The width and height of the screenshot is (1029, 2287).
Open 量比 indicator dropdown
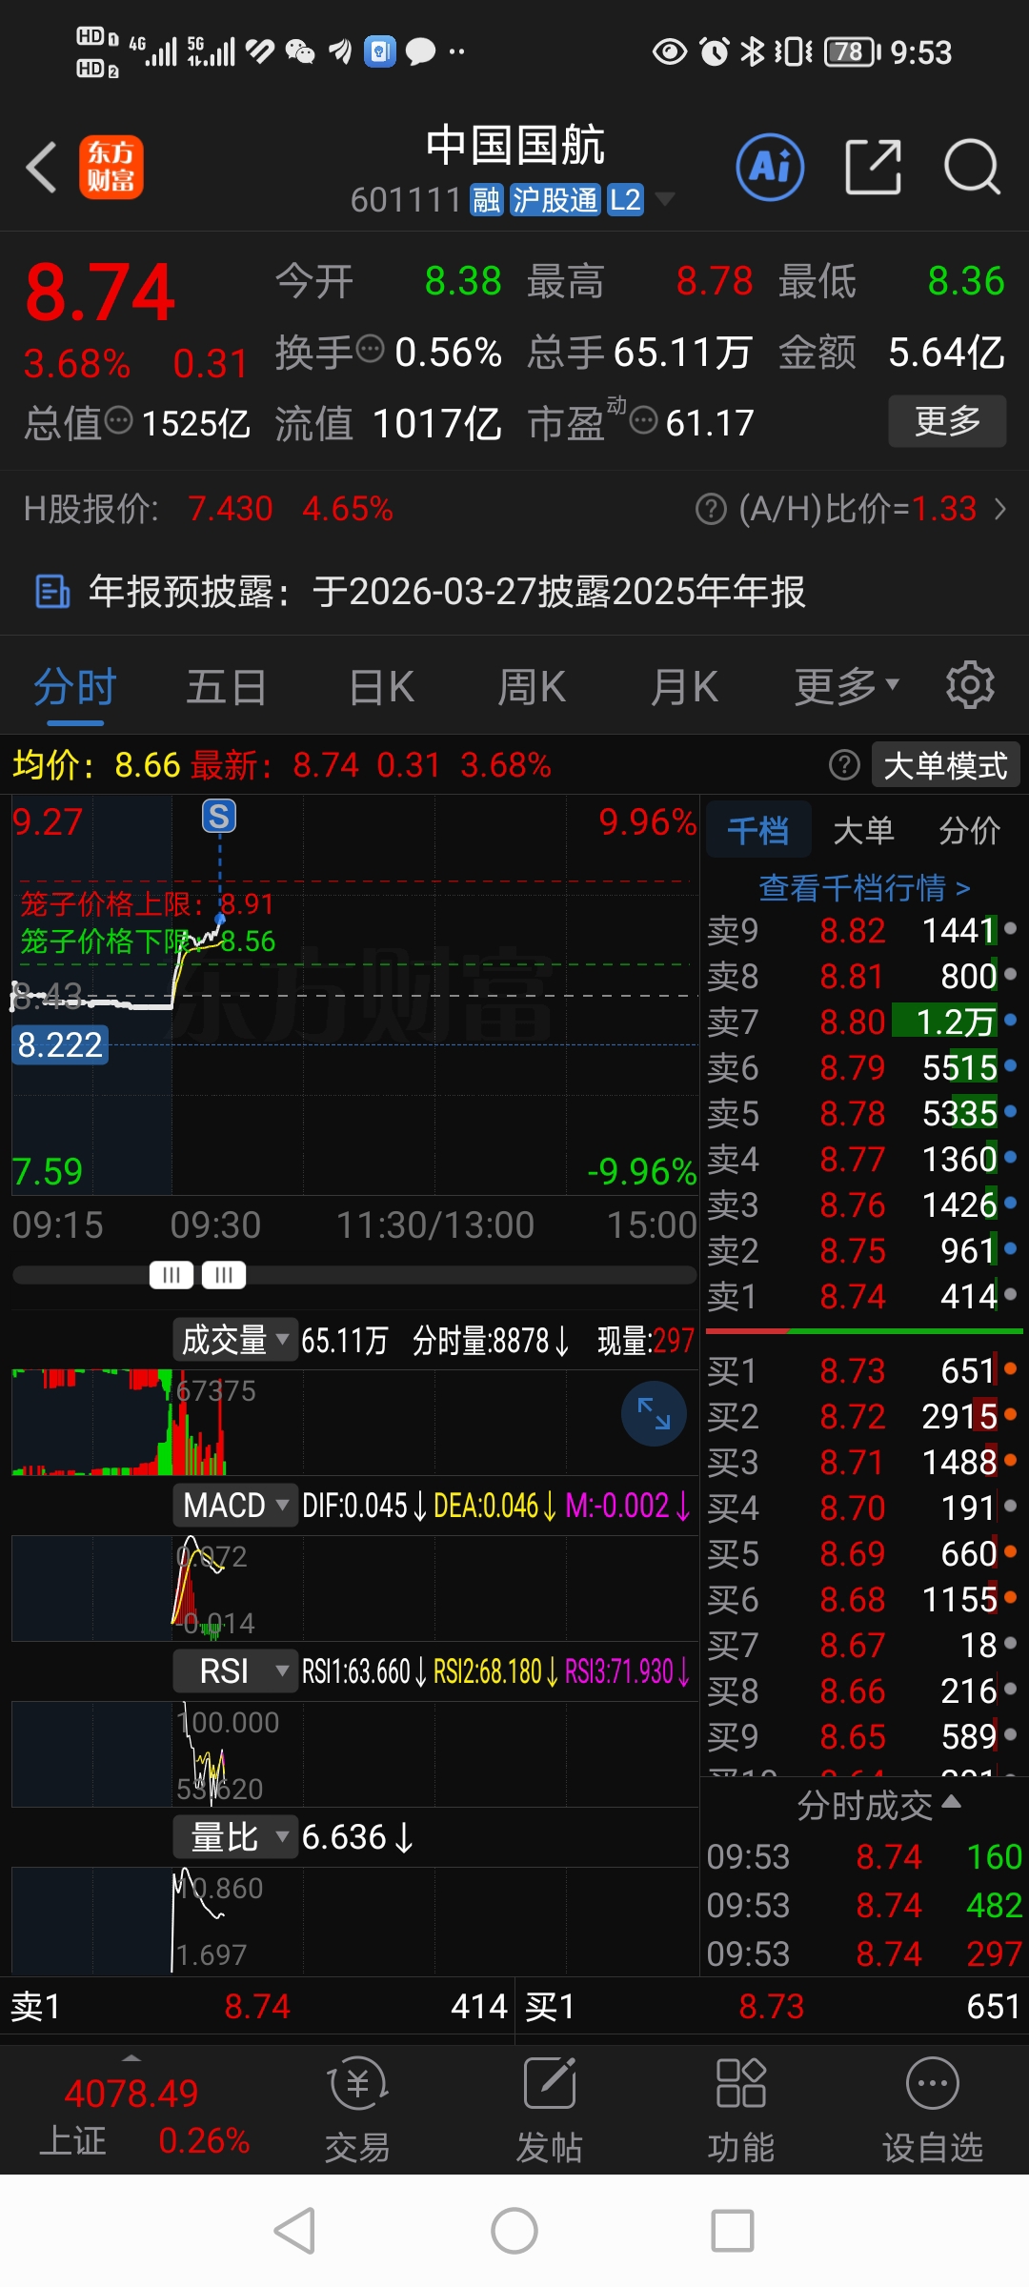235,1836
